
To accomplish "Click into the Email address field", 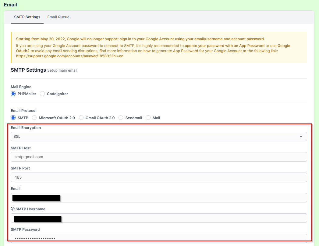I will 183,198.
